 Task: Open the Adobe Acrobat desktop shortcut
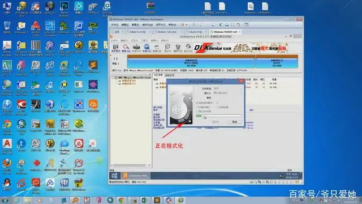(x=7, y=48)
